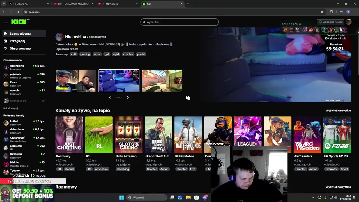359x202 pixels.
Task: Open the hamburger sidebar menu
Action: [6, 22]
